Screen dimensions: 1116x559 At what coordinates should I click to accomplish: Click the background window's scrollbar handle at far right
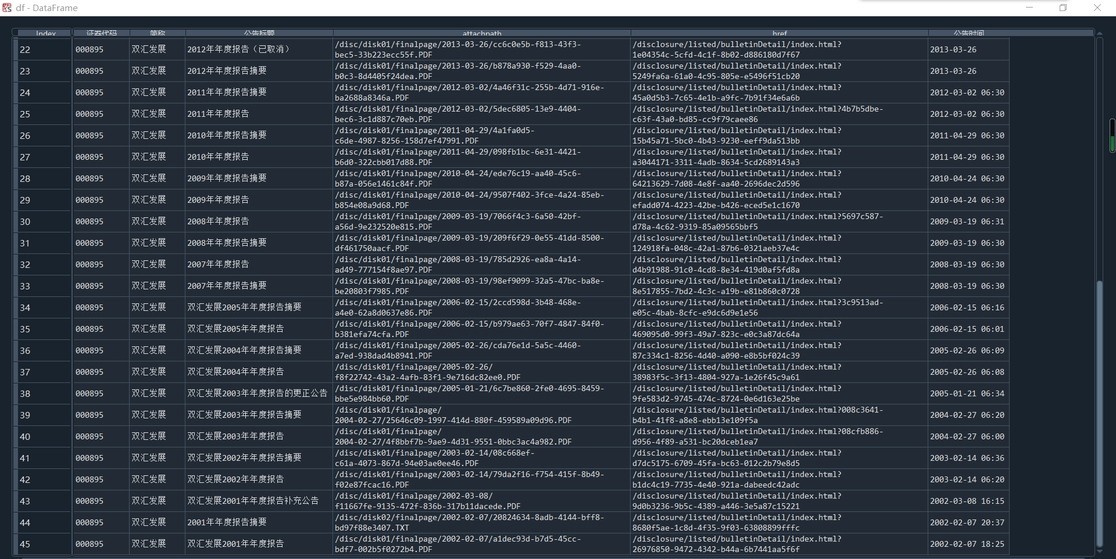[x=1113, y=135]
